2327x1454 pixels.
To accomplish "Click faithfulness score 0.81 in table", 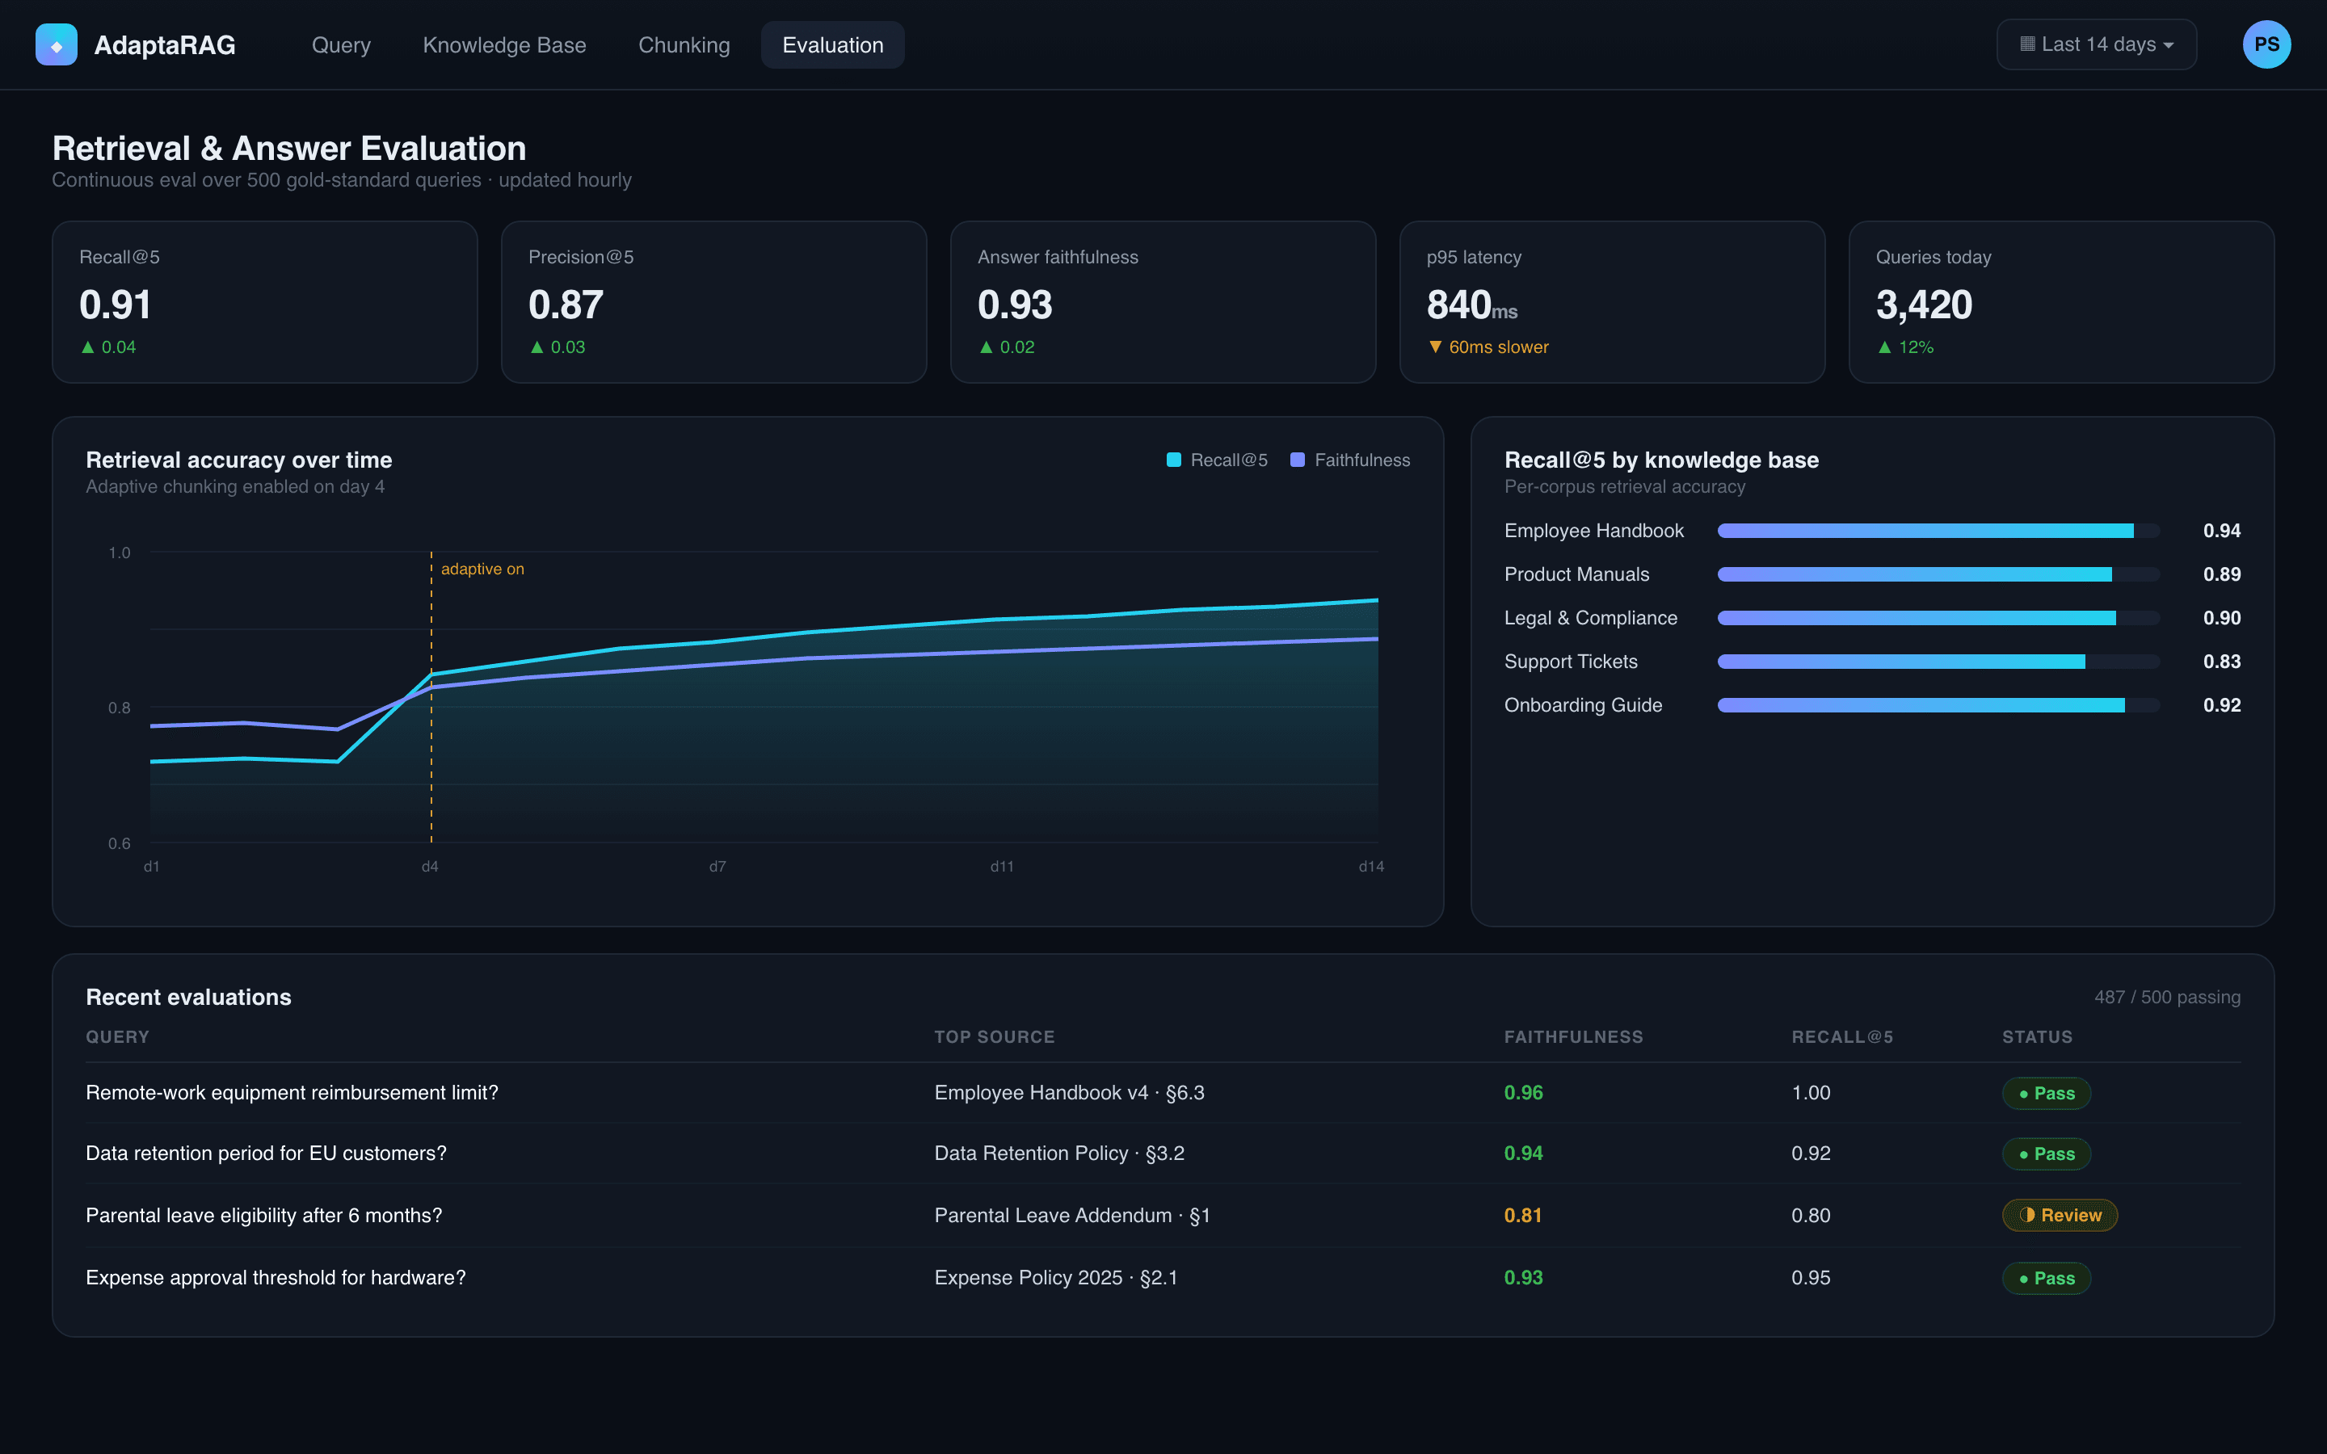I will (x=1523, y=1216).
